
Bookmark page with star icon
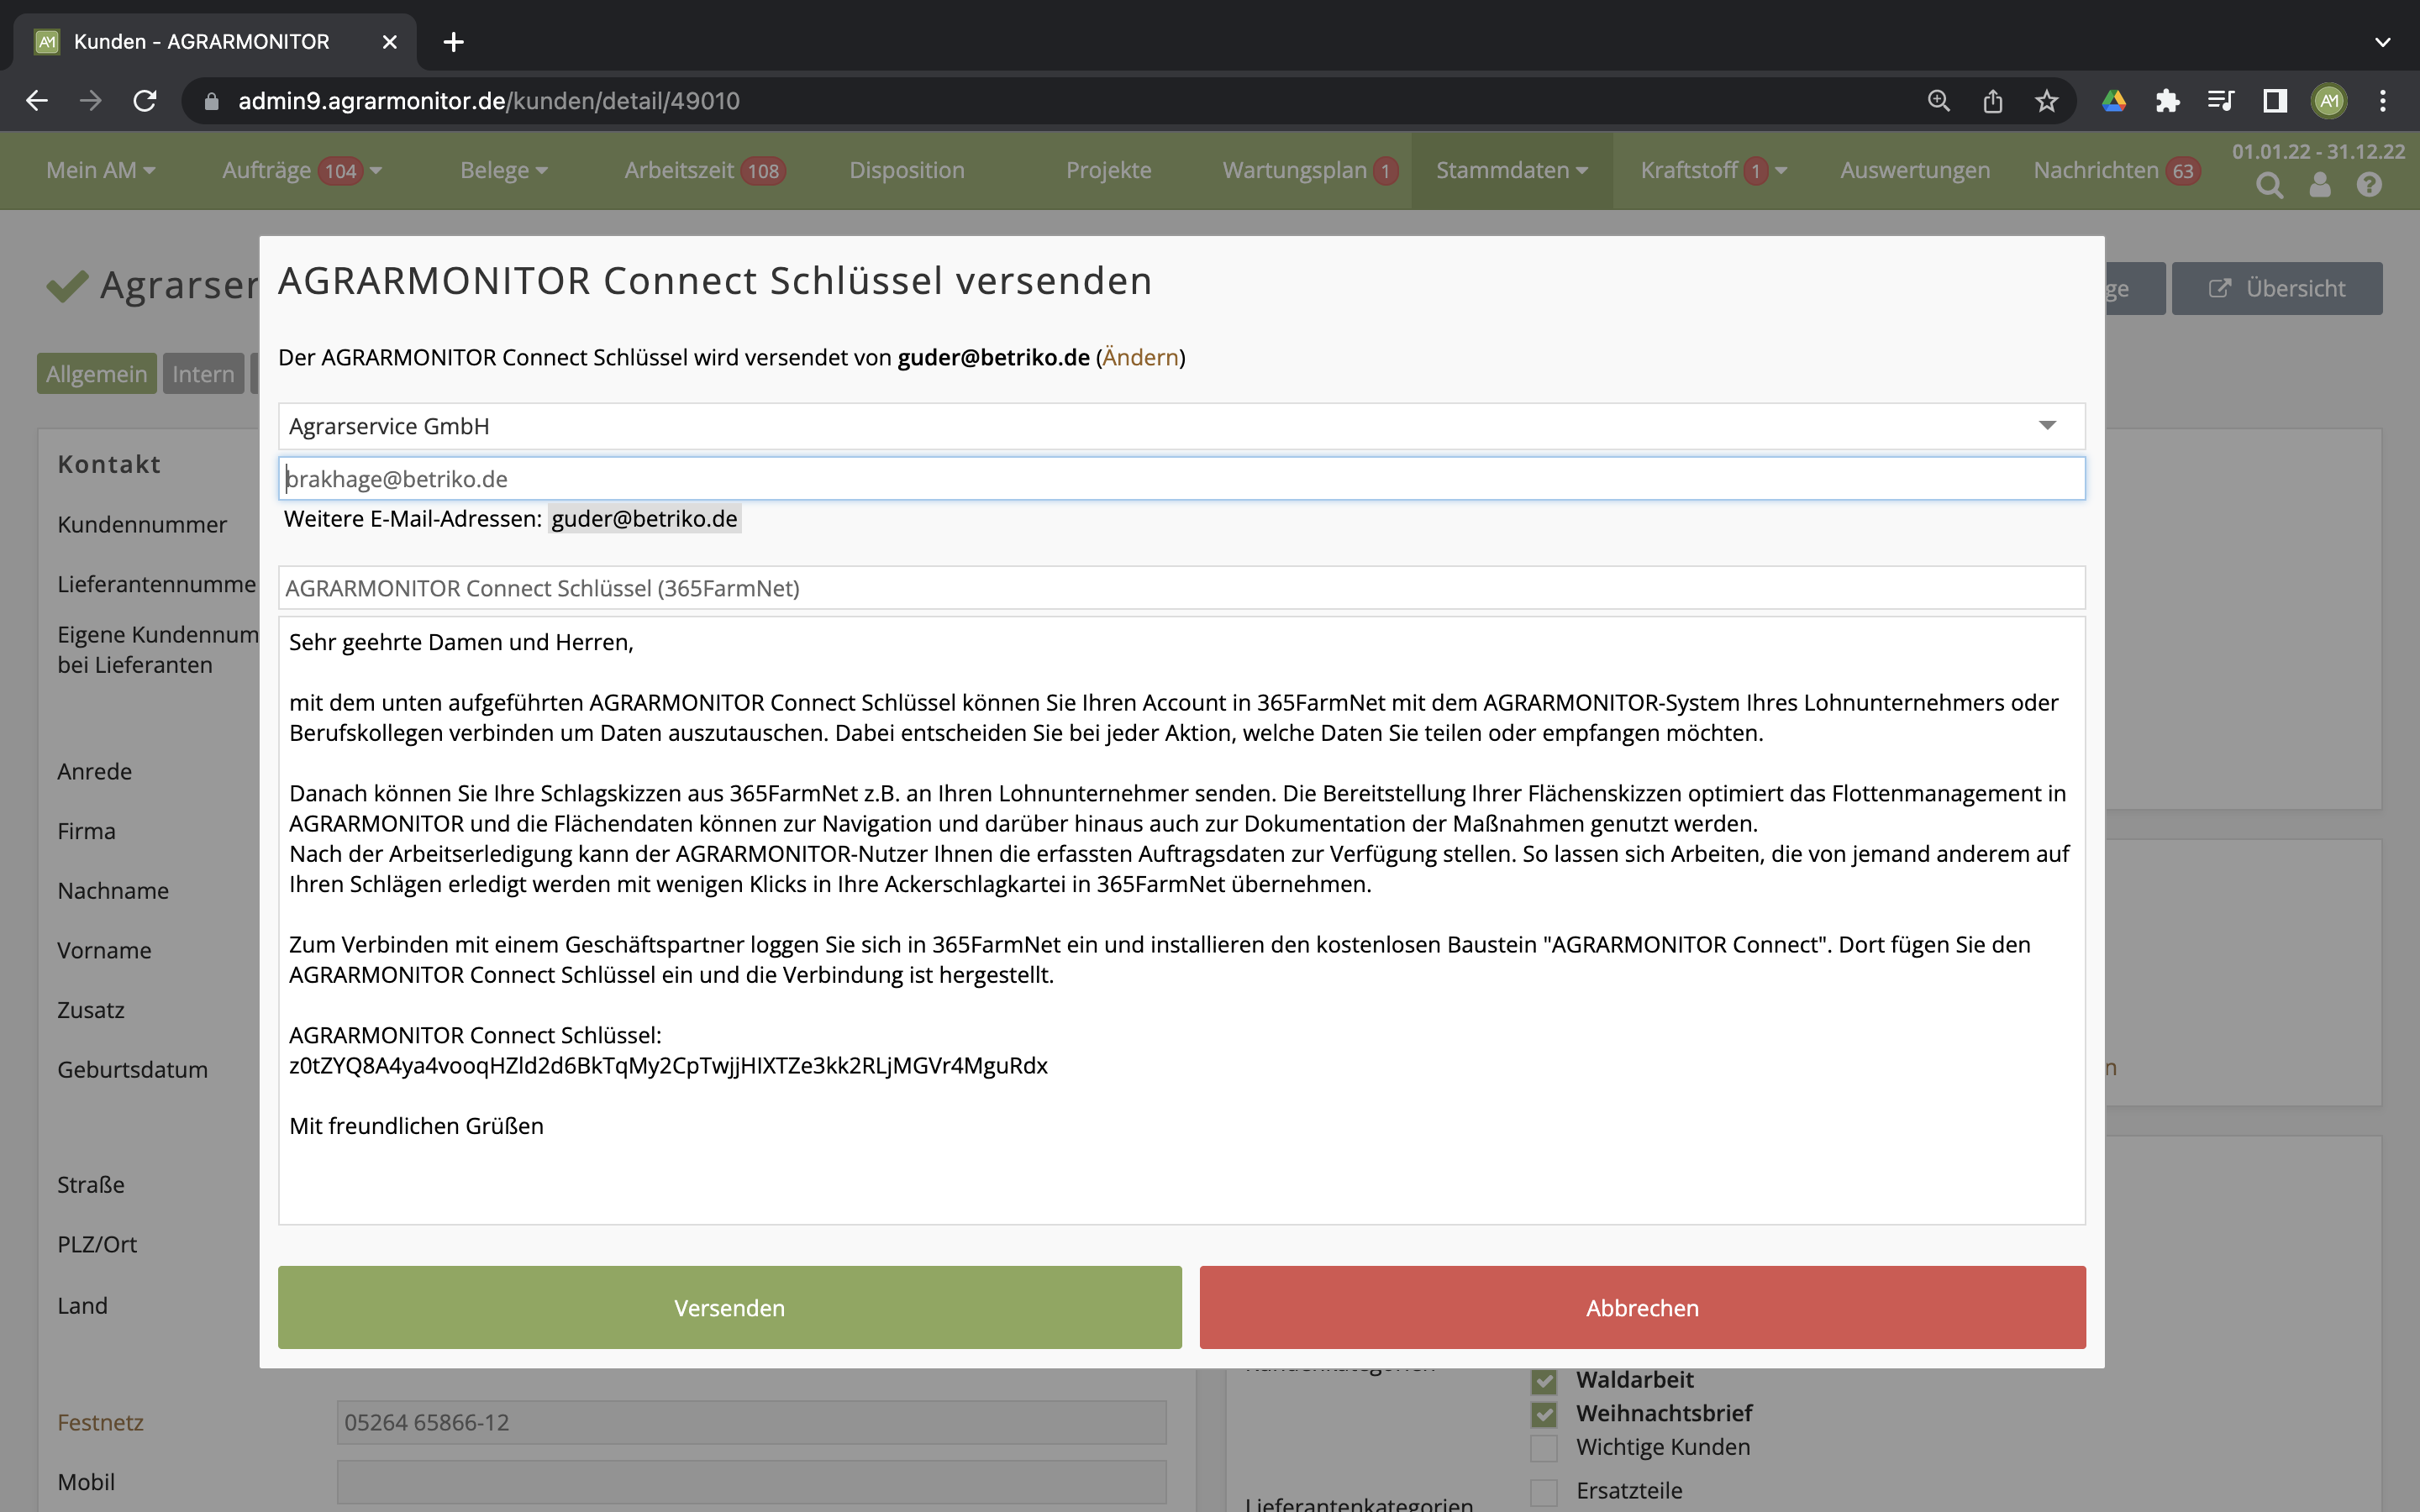[2047, 101]
